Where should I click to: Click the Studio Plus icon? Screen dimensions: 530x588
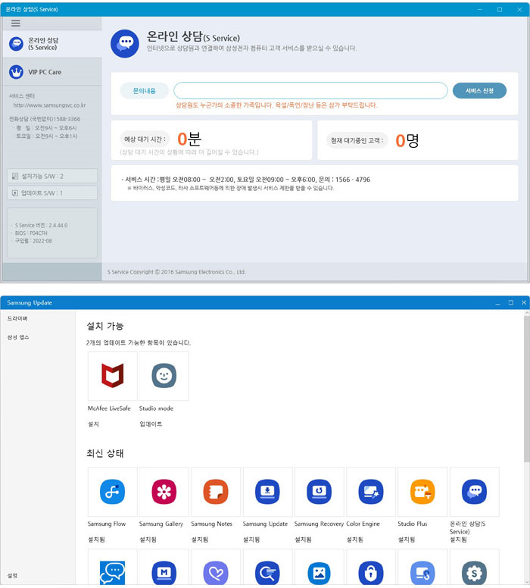coord(422,492)
